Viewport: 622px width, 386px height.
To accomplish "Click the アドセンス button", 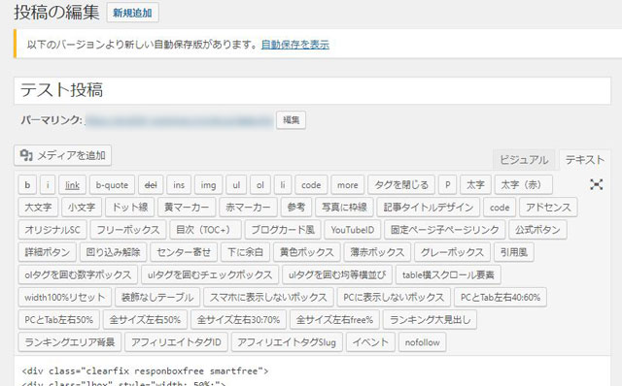I will pos(548,207).
